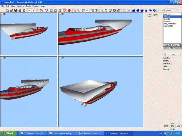Click the Windows Start button

click(x=8, y=133)
